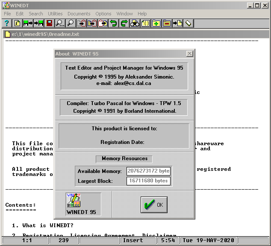The height and width of the screenshot is (246, 271).
Task: Click the 239 status bar cell
Action: point(63,240)
